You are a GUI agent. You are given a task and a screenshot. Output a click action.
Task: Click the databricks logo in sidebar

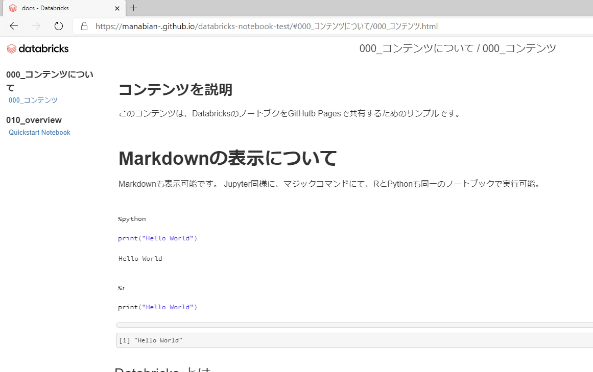click(38, 48)
